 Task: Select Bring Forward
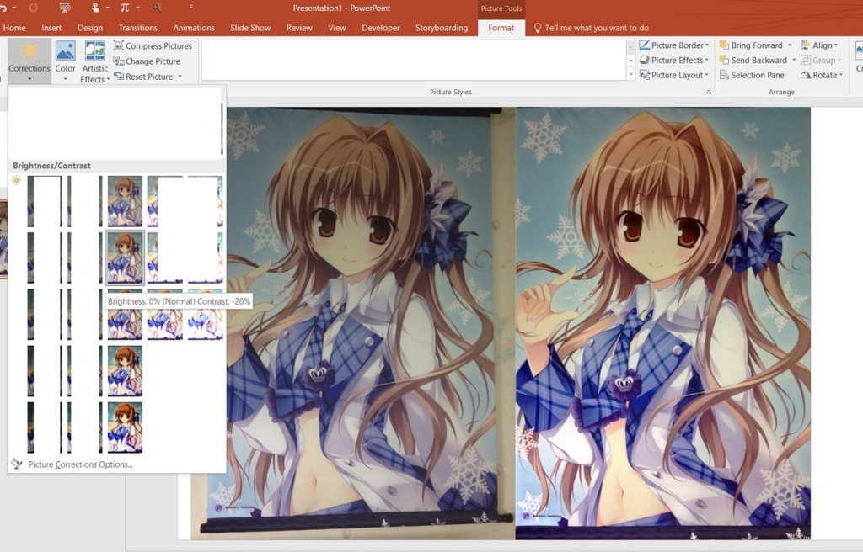pos(757,45)
